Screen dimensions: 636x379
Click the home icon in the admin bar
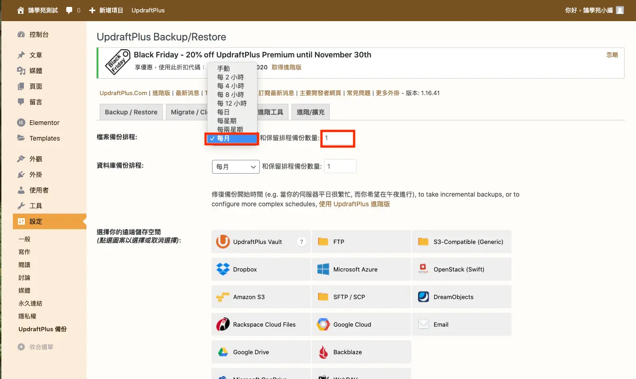coord(21,10)
